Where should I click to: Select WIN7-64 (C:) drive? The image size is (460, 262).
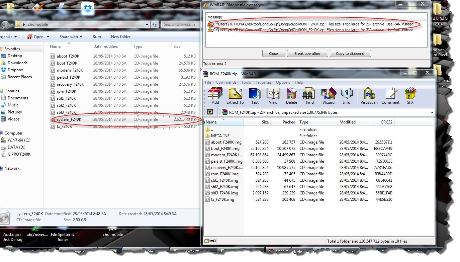click(x=19, y=140)
